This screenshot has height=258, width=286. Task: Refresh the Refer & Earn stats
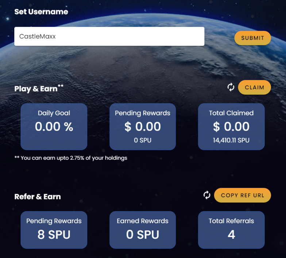pyautogui.click(x=207, y=195)
